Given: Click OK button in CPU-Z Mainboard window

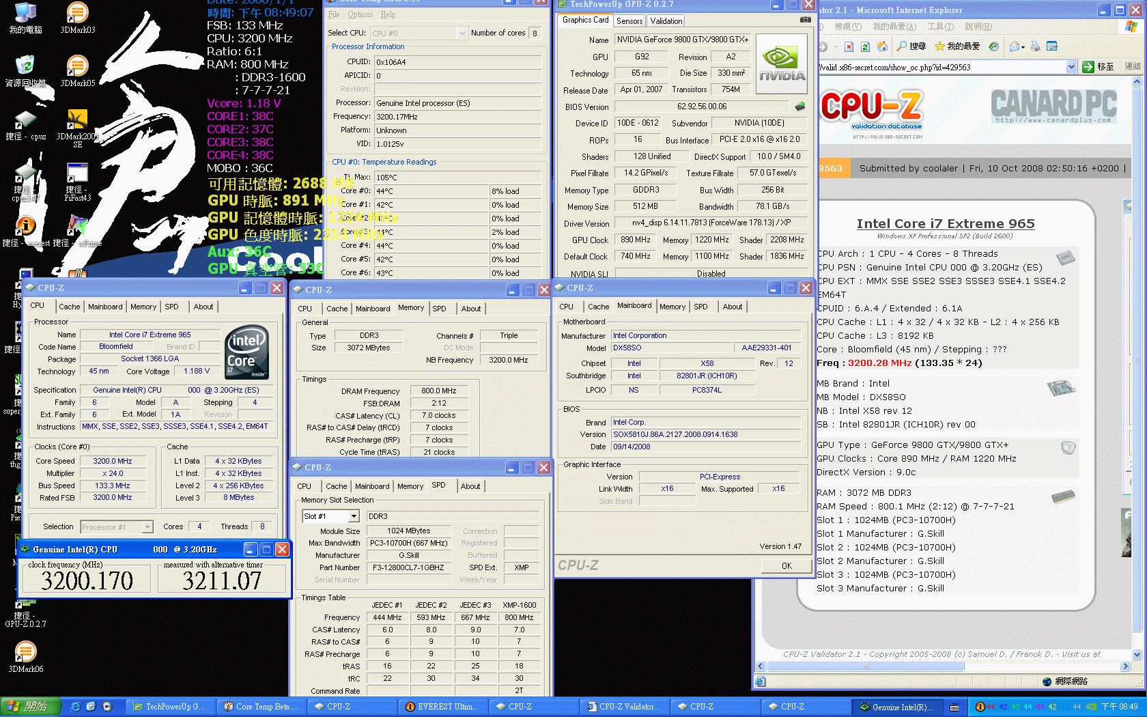Looking at the screenshot, I should click(x=787, y=566).
